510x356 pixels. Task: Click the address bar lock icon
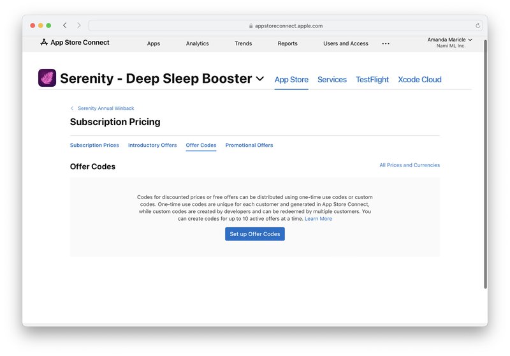coord(251,26)
